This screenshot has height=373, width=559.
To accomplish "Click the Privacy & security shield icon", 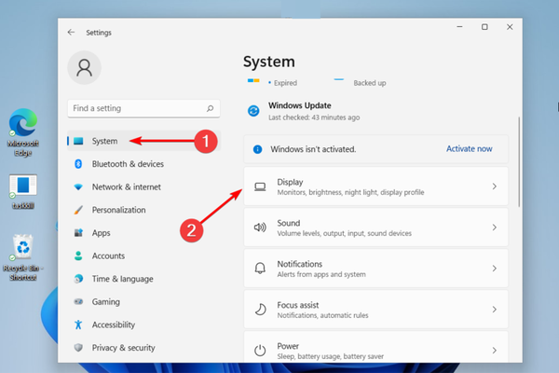I will 79,347.
